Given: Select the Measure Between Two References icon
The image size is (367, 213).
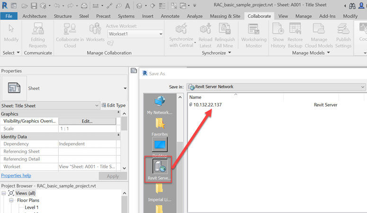Looking at the screenshot, I should 96,6.
